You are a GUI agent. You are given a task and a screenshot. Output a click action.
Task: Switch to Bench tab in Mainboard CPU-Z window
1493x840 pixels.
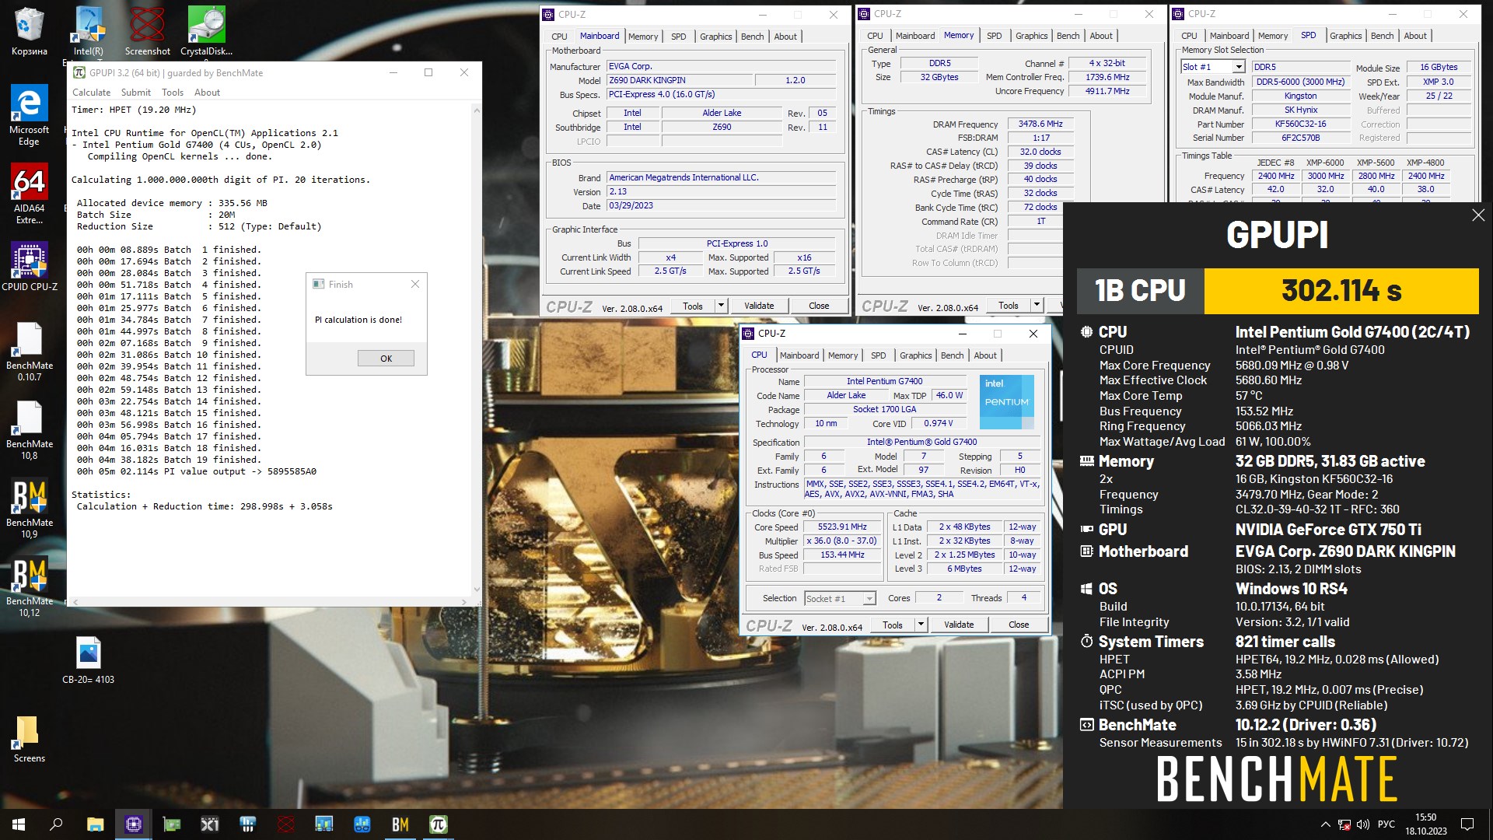[x=752, y=37]
